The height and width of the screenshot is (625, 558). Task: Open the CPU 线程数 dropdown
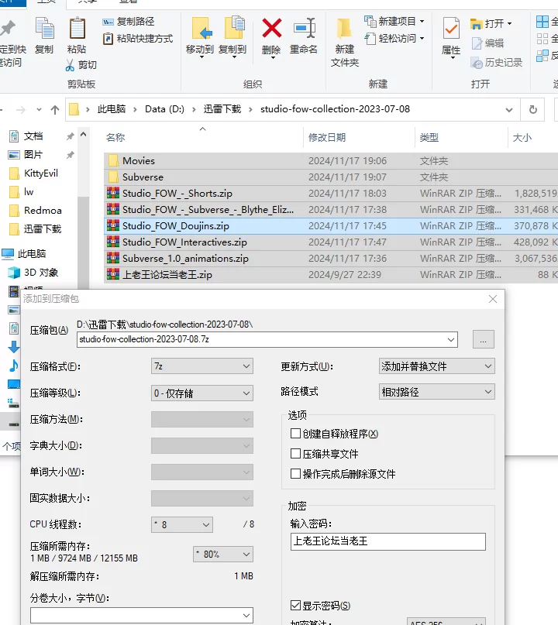182,524
